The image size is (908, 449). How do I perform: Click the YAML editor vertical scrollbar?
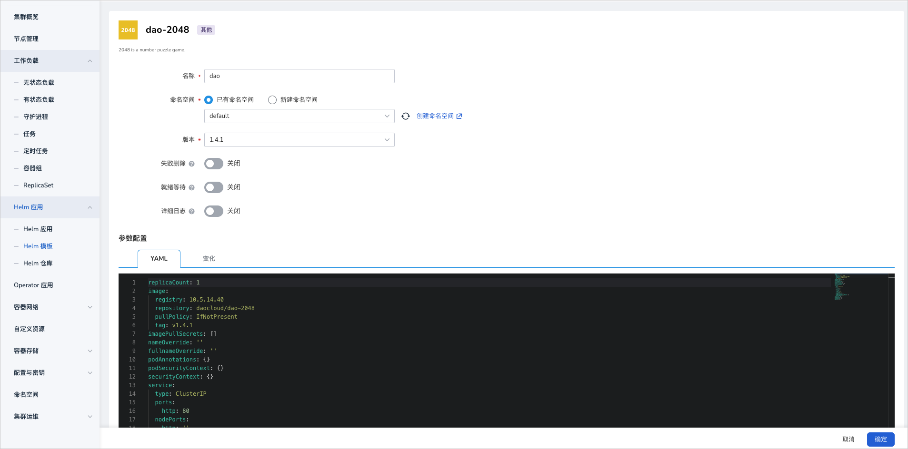click(891, 351)
